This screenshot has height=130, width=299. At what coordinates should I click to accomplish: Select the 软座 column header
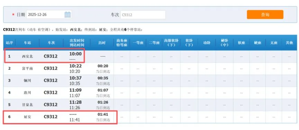click(x=242, y=43)
